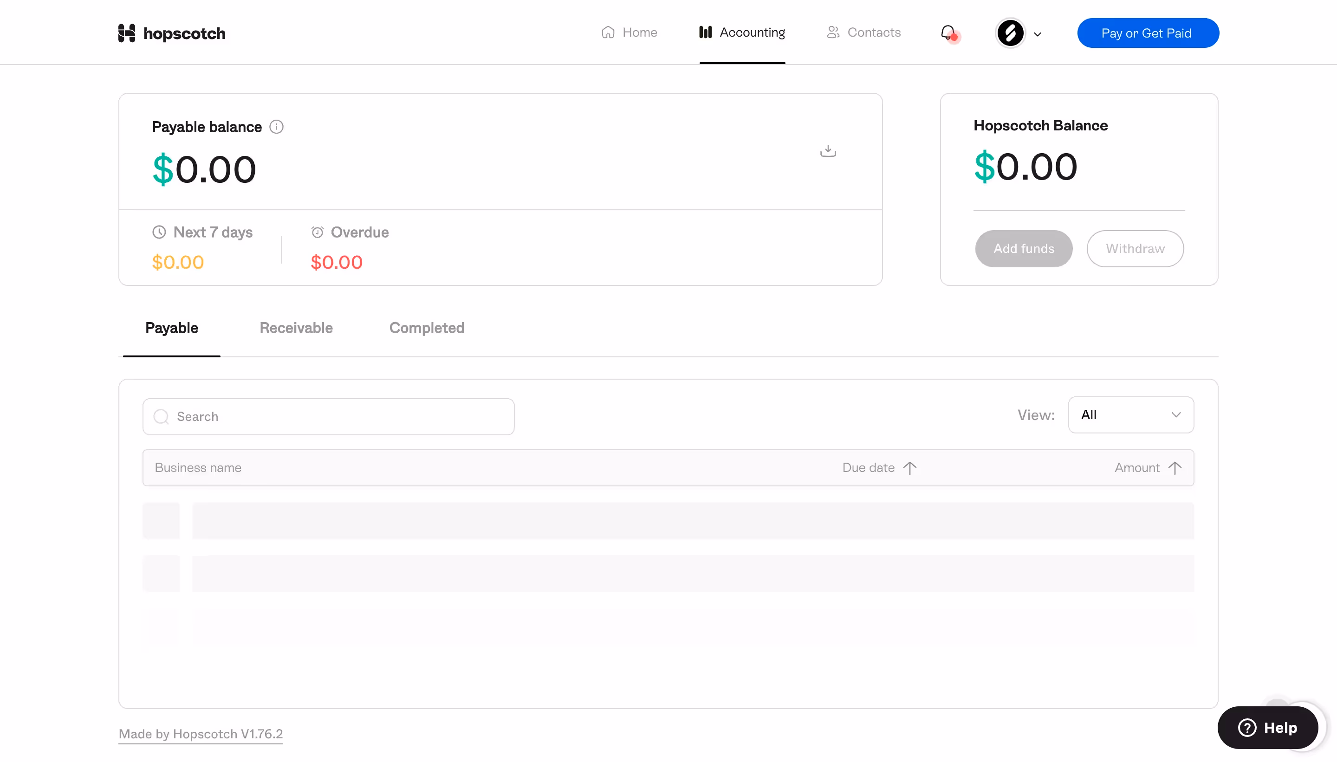Viewport: 1337px width, 762px height.
Task: Click the clock icon next to Next 7 days
Action: click(159, 232)
